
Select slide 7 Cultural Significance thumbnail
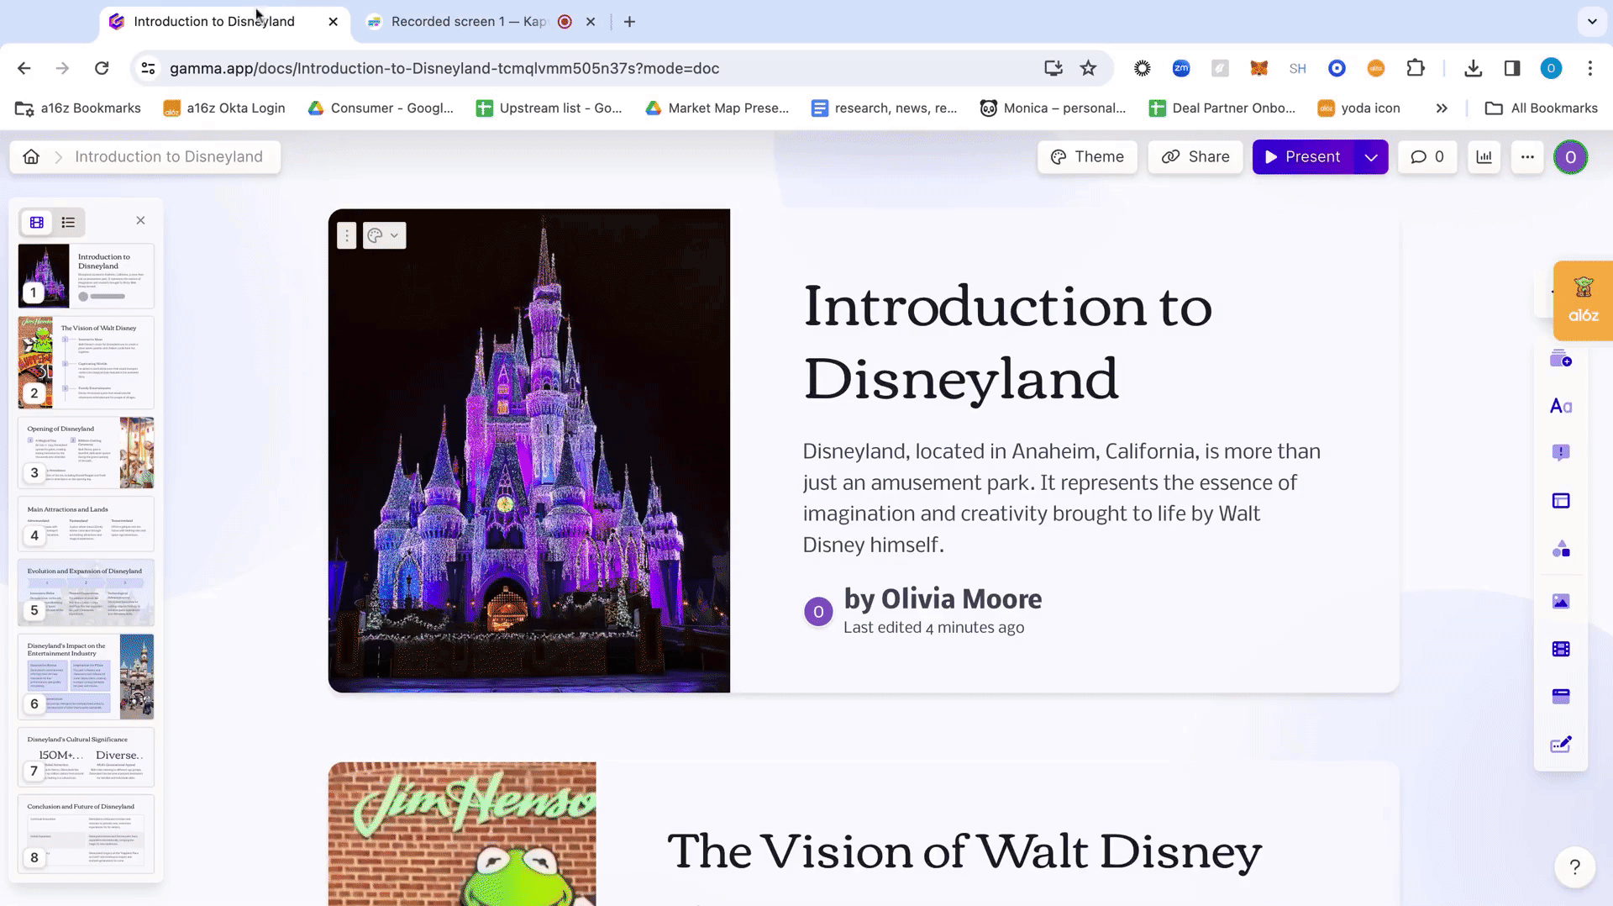[x=86, y=757]
